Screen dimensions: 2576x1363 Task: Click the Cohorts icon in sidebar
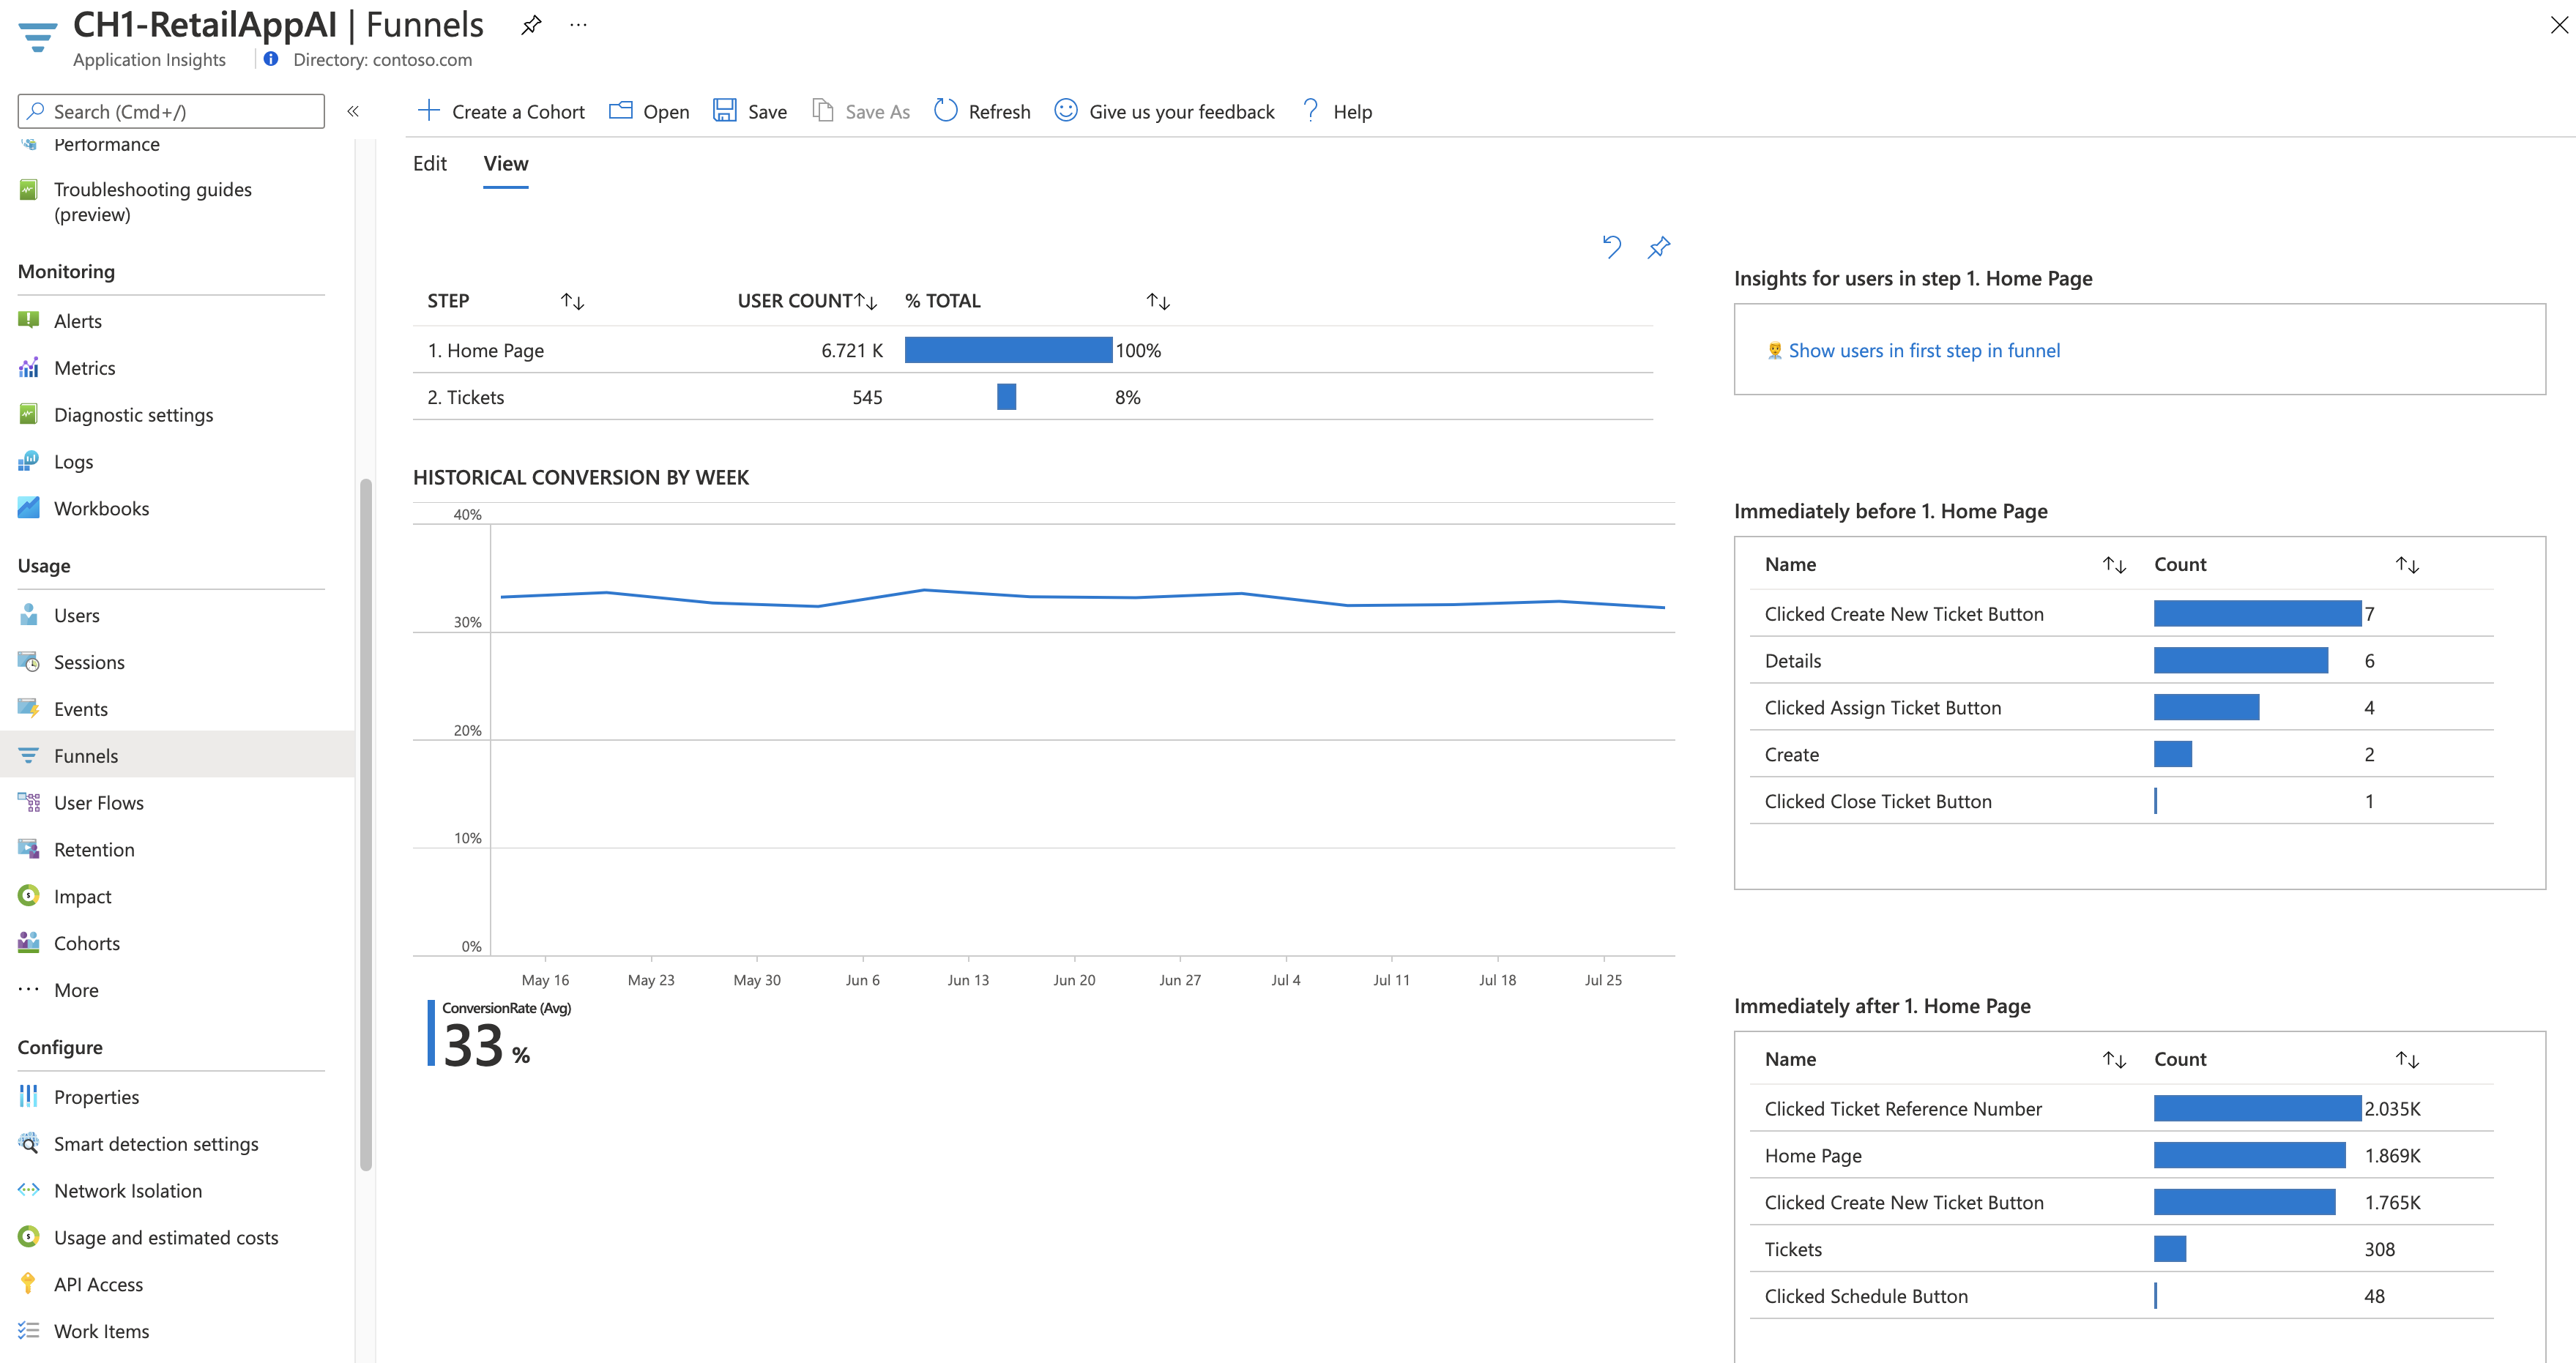point(29,941)
